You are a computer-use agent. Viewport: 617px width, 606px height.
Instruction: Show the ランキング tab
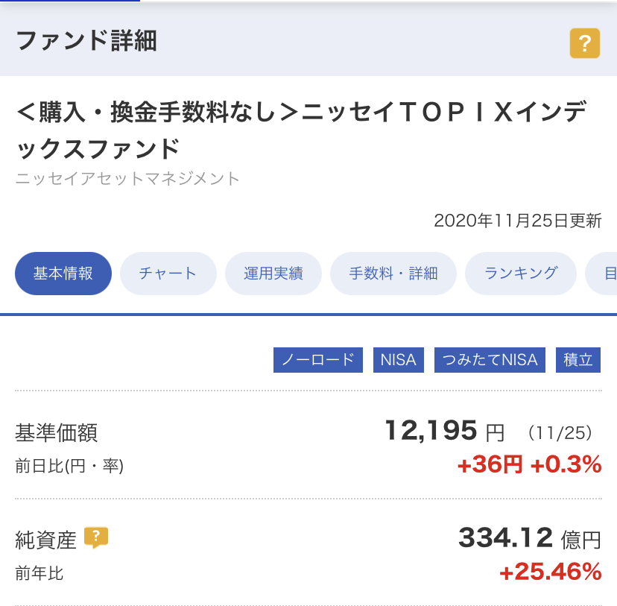[x=521, y=274]
